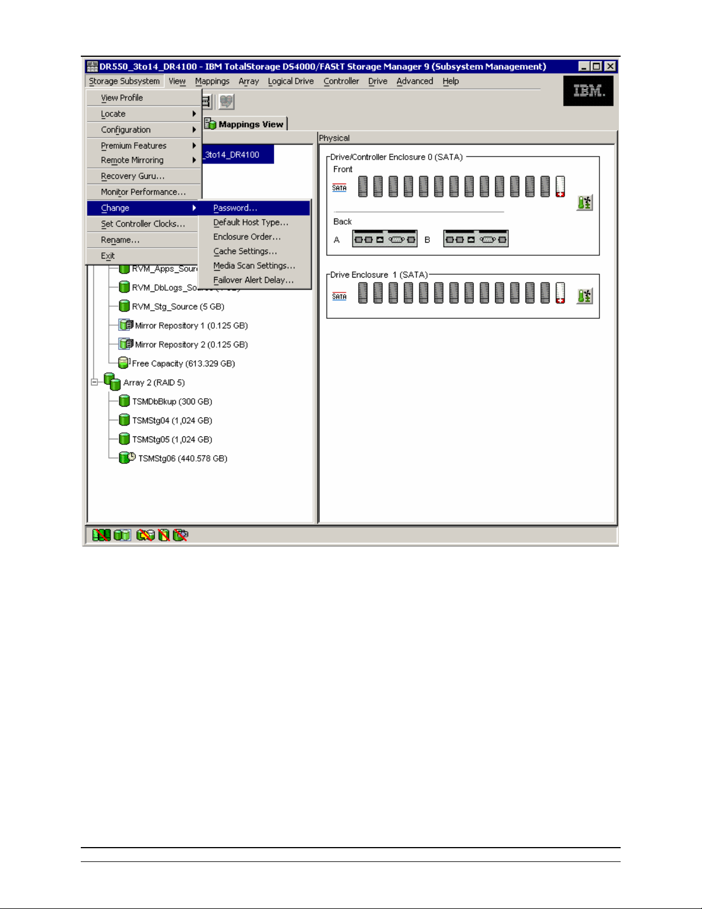This screenshot has width=702, height=909.
Task: Click the Recovery Guru toolbar icon
Action: tap(227, 102)
